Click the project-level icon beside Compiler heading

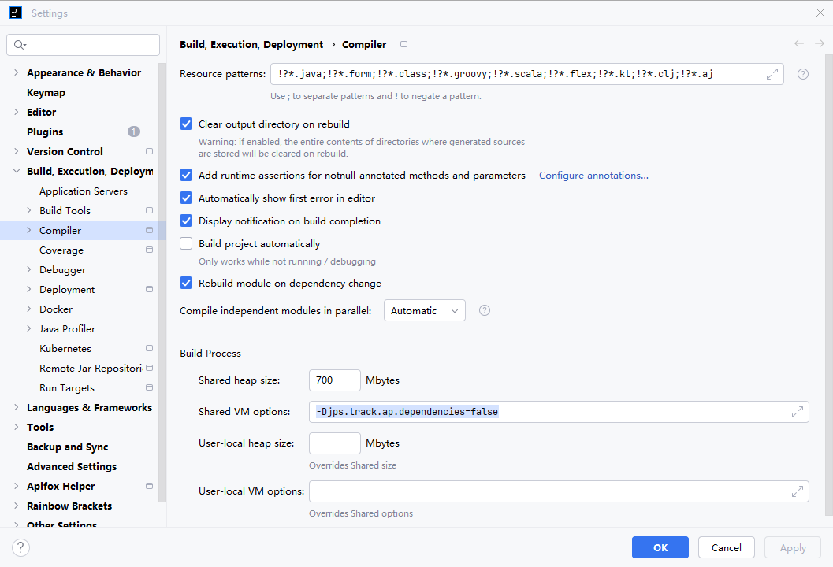(x=403, y=44)
